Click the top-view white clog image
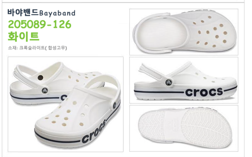This screenshot has height=157, width=252. pyautogui.click(x=184, y=32)
